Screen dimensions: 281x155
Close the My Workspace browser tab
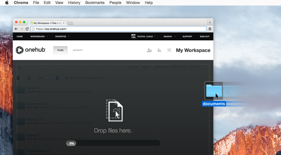pos(64,23)
